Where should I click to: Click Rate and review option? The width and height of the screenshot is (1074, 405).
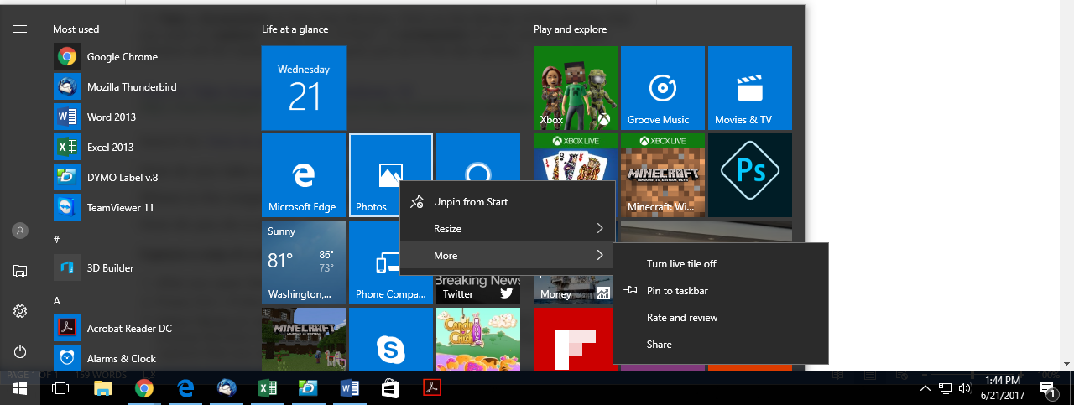tap(681, 318)
